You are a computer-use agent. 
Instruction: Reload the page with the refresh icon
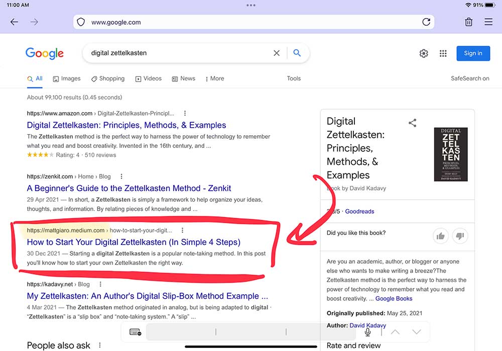(x=426, y=22)
